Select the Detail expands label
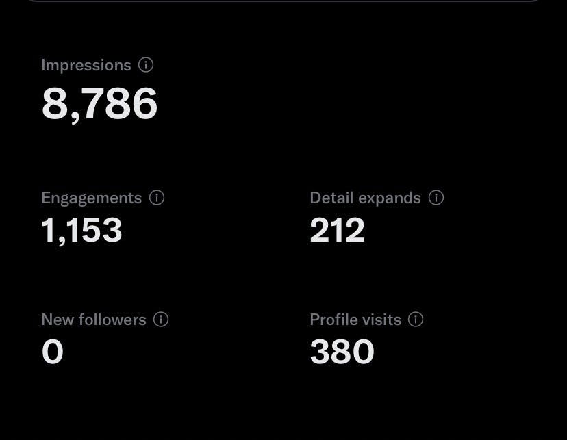567x440 pixels. pos(365,198)
